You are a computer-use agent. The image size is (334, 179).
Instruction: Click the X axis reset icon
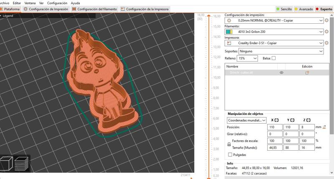pyautogui.click(x=276, y=120)
